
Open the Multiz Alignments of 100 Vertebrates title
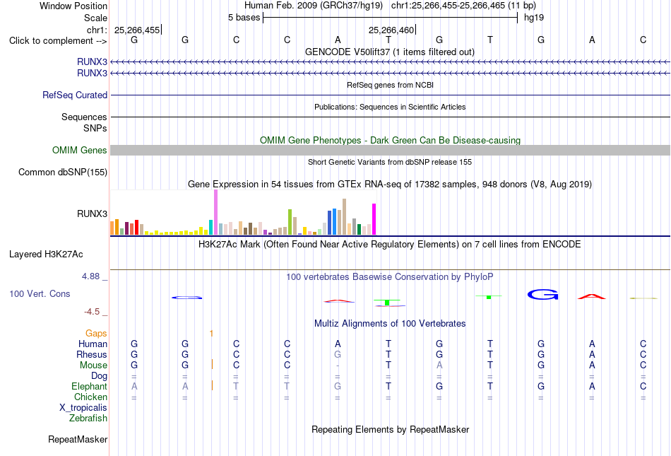pyautogui.click(x=390, y=324)
